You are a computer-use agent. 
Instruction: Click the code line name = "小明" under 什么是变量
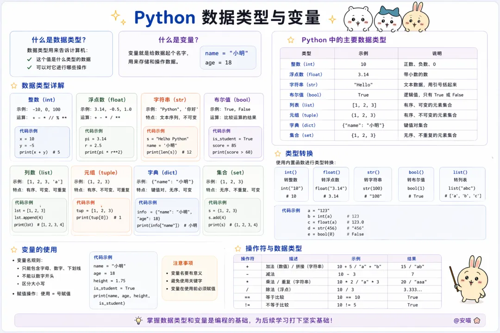point(226,53)
